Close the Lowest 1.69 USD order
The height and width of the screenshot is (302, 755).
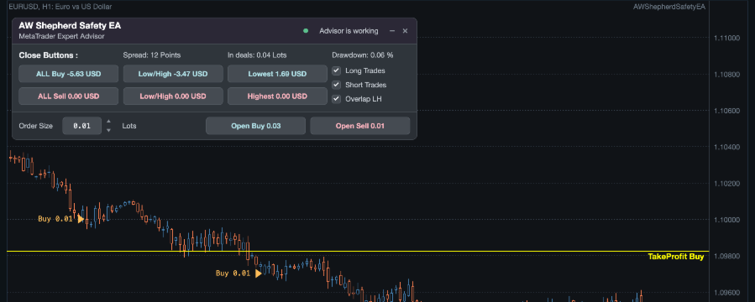click(x=277, y=74)
